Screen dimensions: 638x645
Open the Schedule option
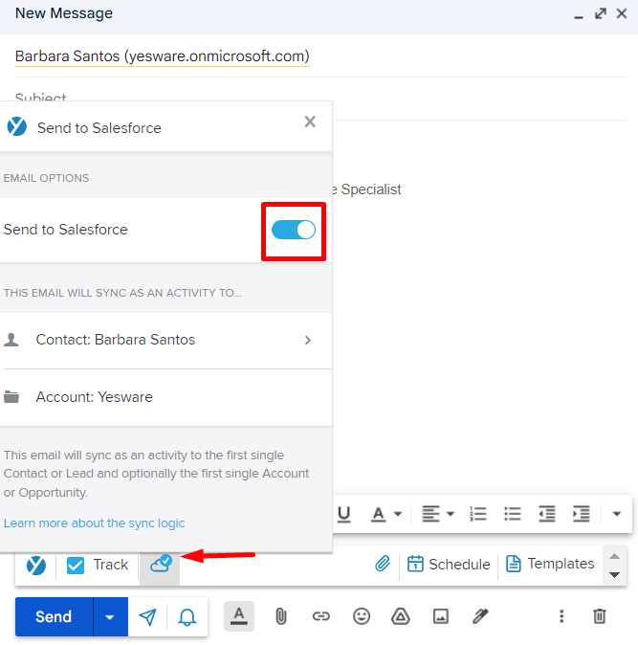click(x=449, y=564)
